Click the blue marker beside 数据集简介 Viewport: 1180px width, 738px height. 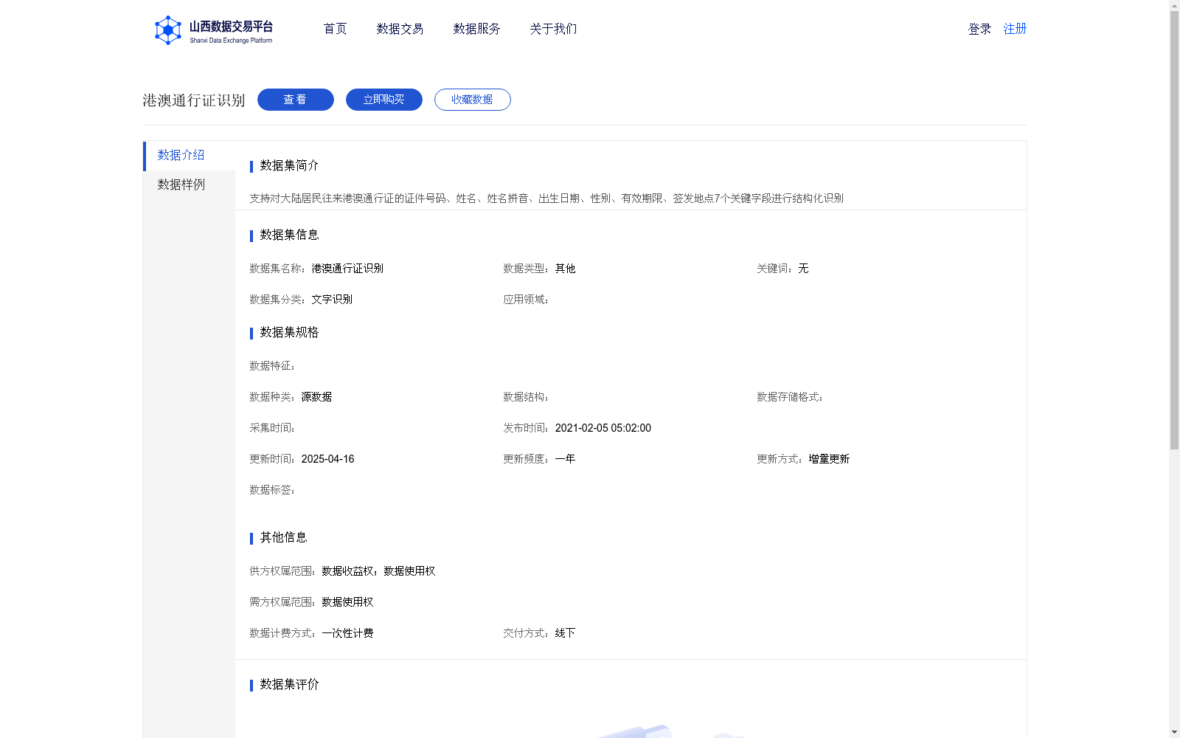click(x=251, y=167)
